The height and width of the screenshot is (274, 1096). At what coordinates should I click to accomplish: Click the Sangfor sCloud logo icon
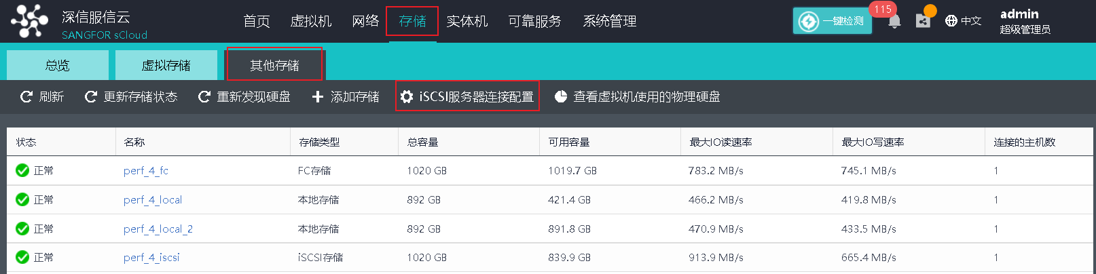[x=30, y=21]
